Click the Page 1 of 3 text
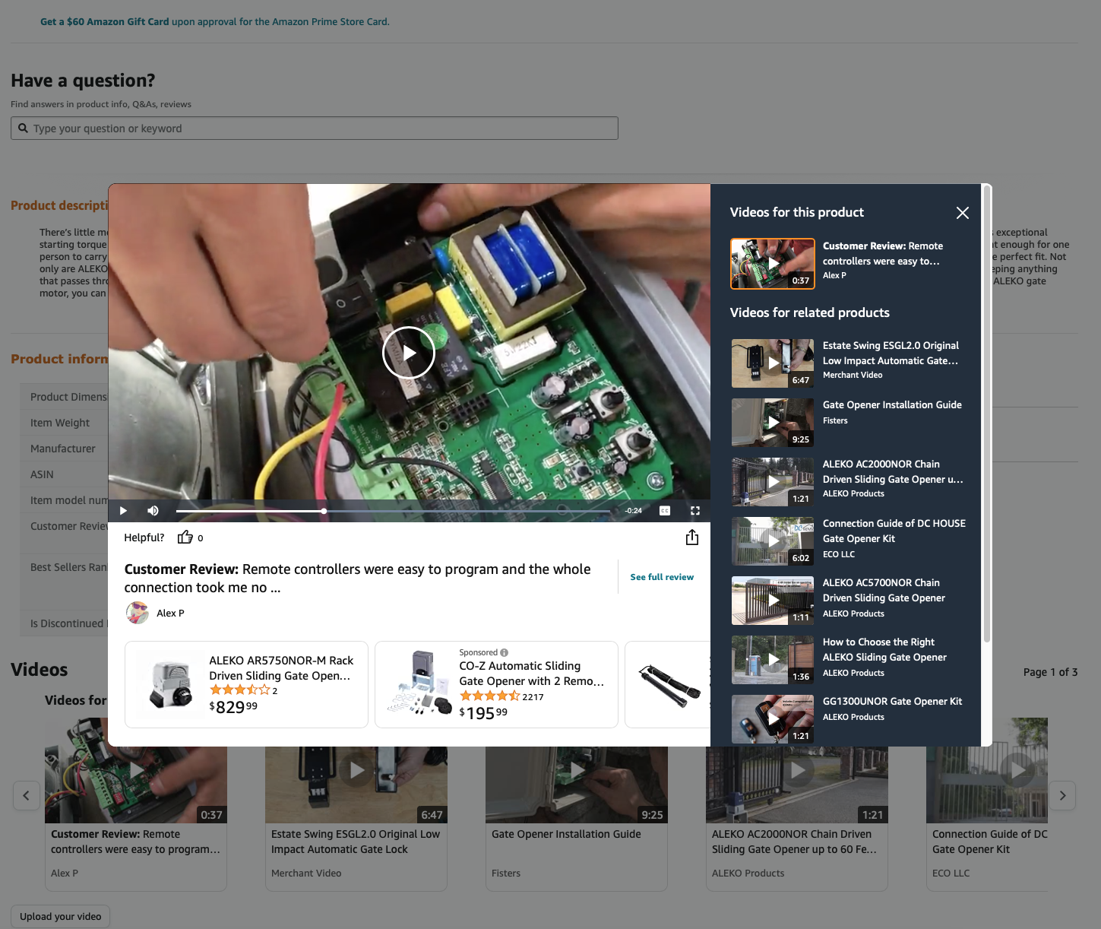This screenshot has width=1101, height=929. [1050, 672]
